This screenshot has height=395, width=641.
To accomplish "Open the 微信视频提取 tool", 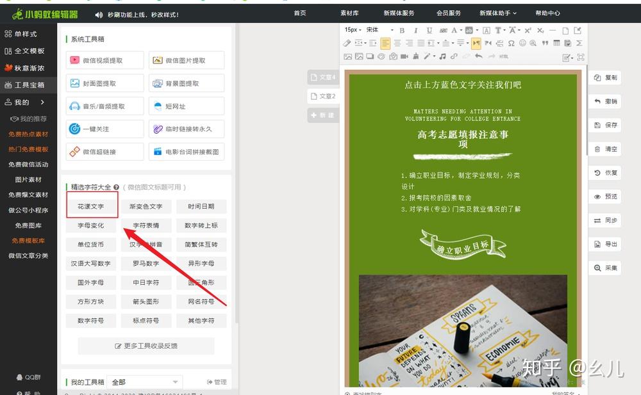I will tap(104, 60).
